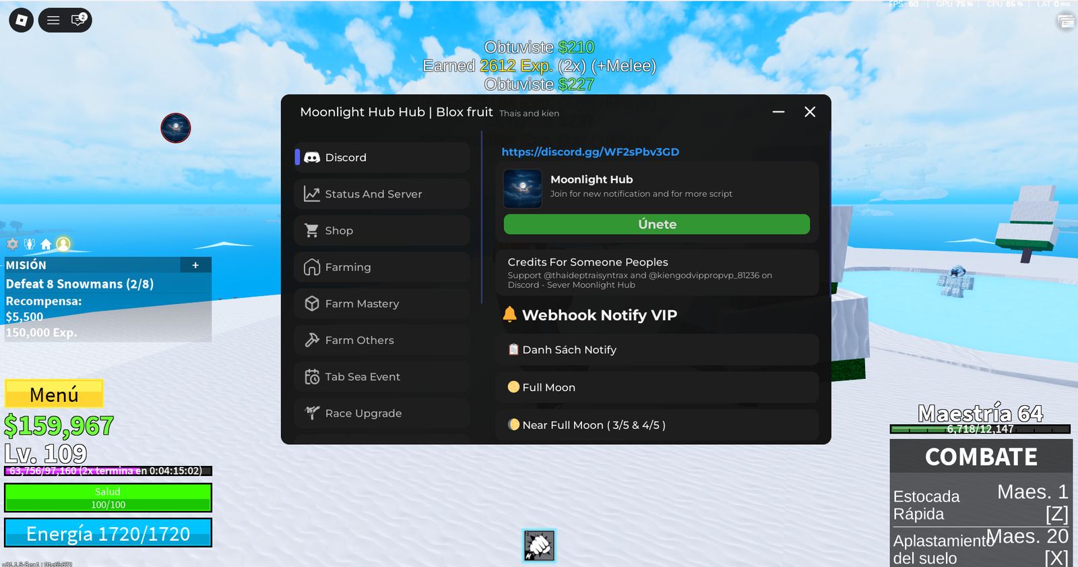
Task: Click the Tab Sea Event calendar icon
Action: coord(312,377)
